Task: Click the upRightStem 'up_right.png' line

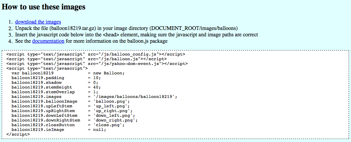Action: [x=72, y=110]
